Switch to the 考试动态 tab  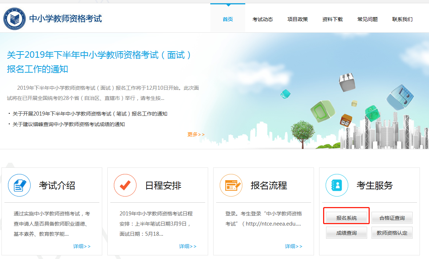point(263,19)
